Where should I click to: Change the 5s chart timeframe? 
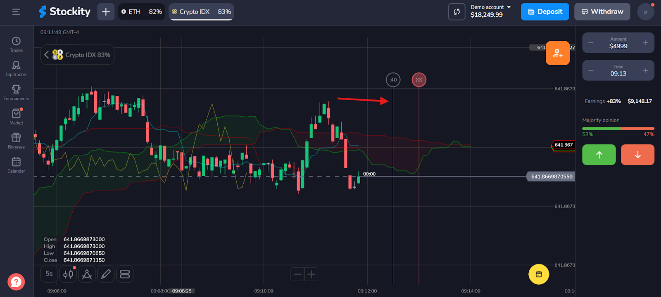click(x=49, y=274)
